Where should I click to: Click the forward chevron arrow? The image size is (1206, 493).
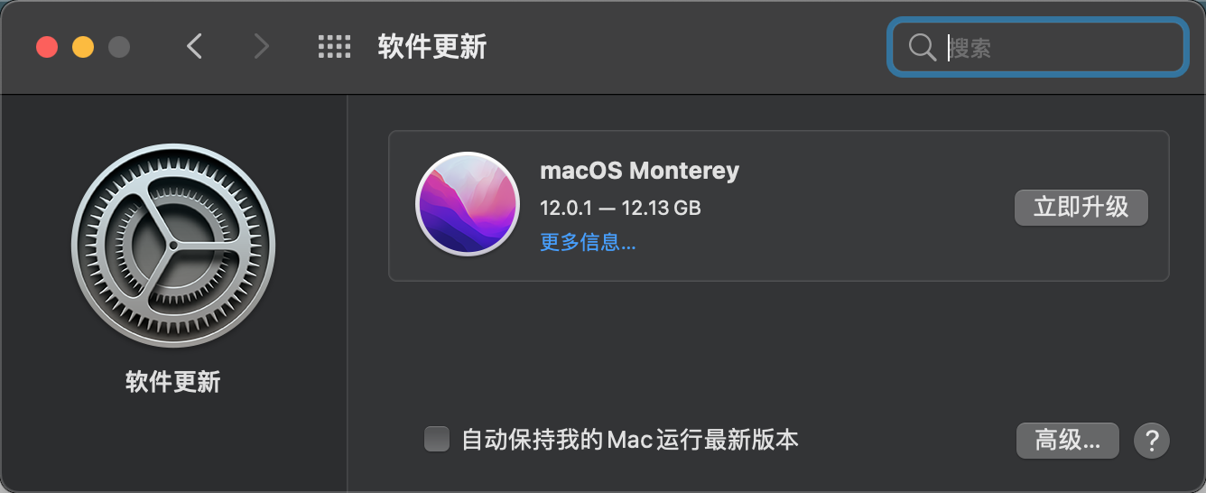pyautogui.click(x=261, y=46)
